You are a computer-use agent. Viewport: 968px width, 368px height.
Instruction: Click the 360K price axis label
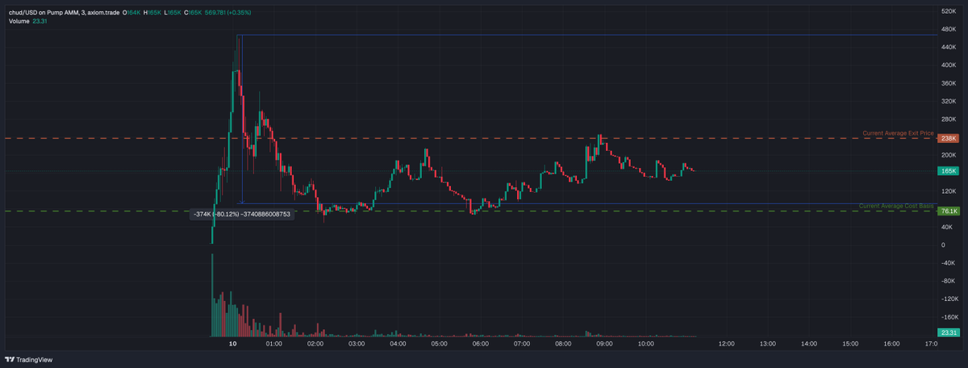949,83
